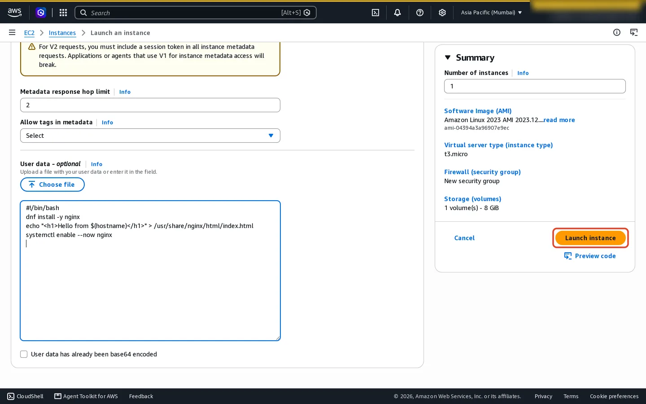646x404 pixels.
Task: Launch CloudShell from top bar icon
Action: pyautogui.click(x=375, y=13)
